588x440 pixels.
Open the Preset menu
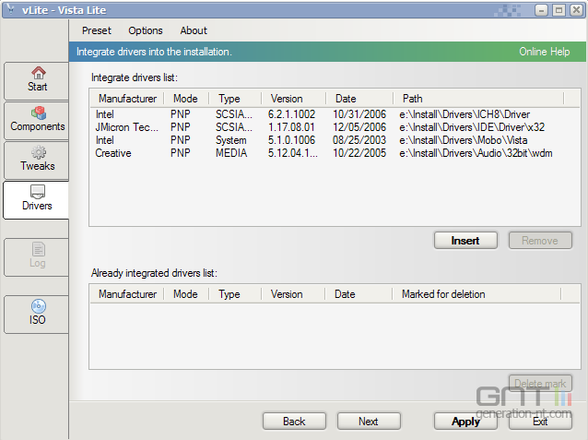[x=97, y=30]
